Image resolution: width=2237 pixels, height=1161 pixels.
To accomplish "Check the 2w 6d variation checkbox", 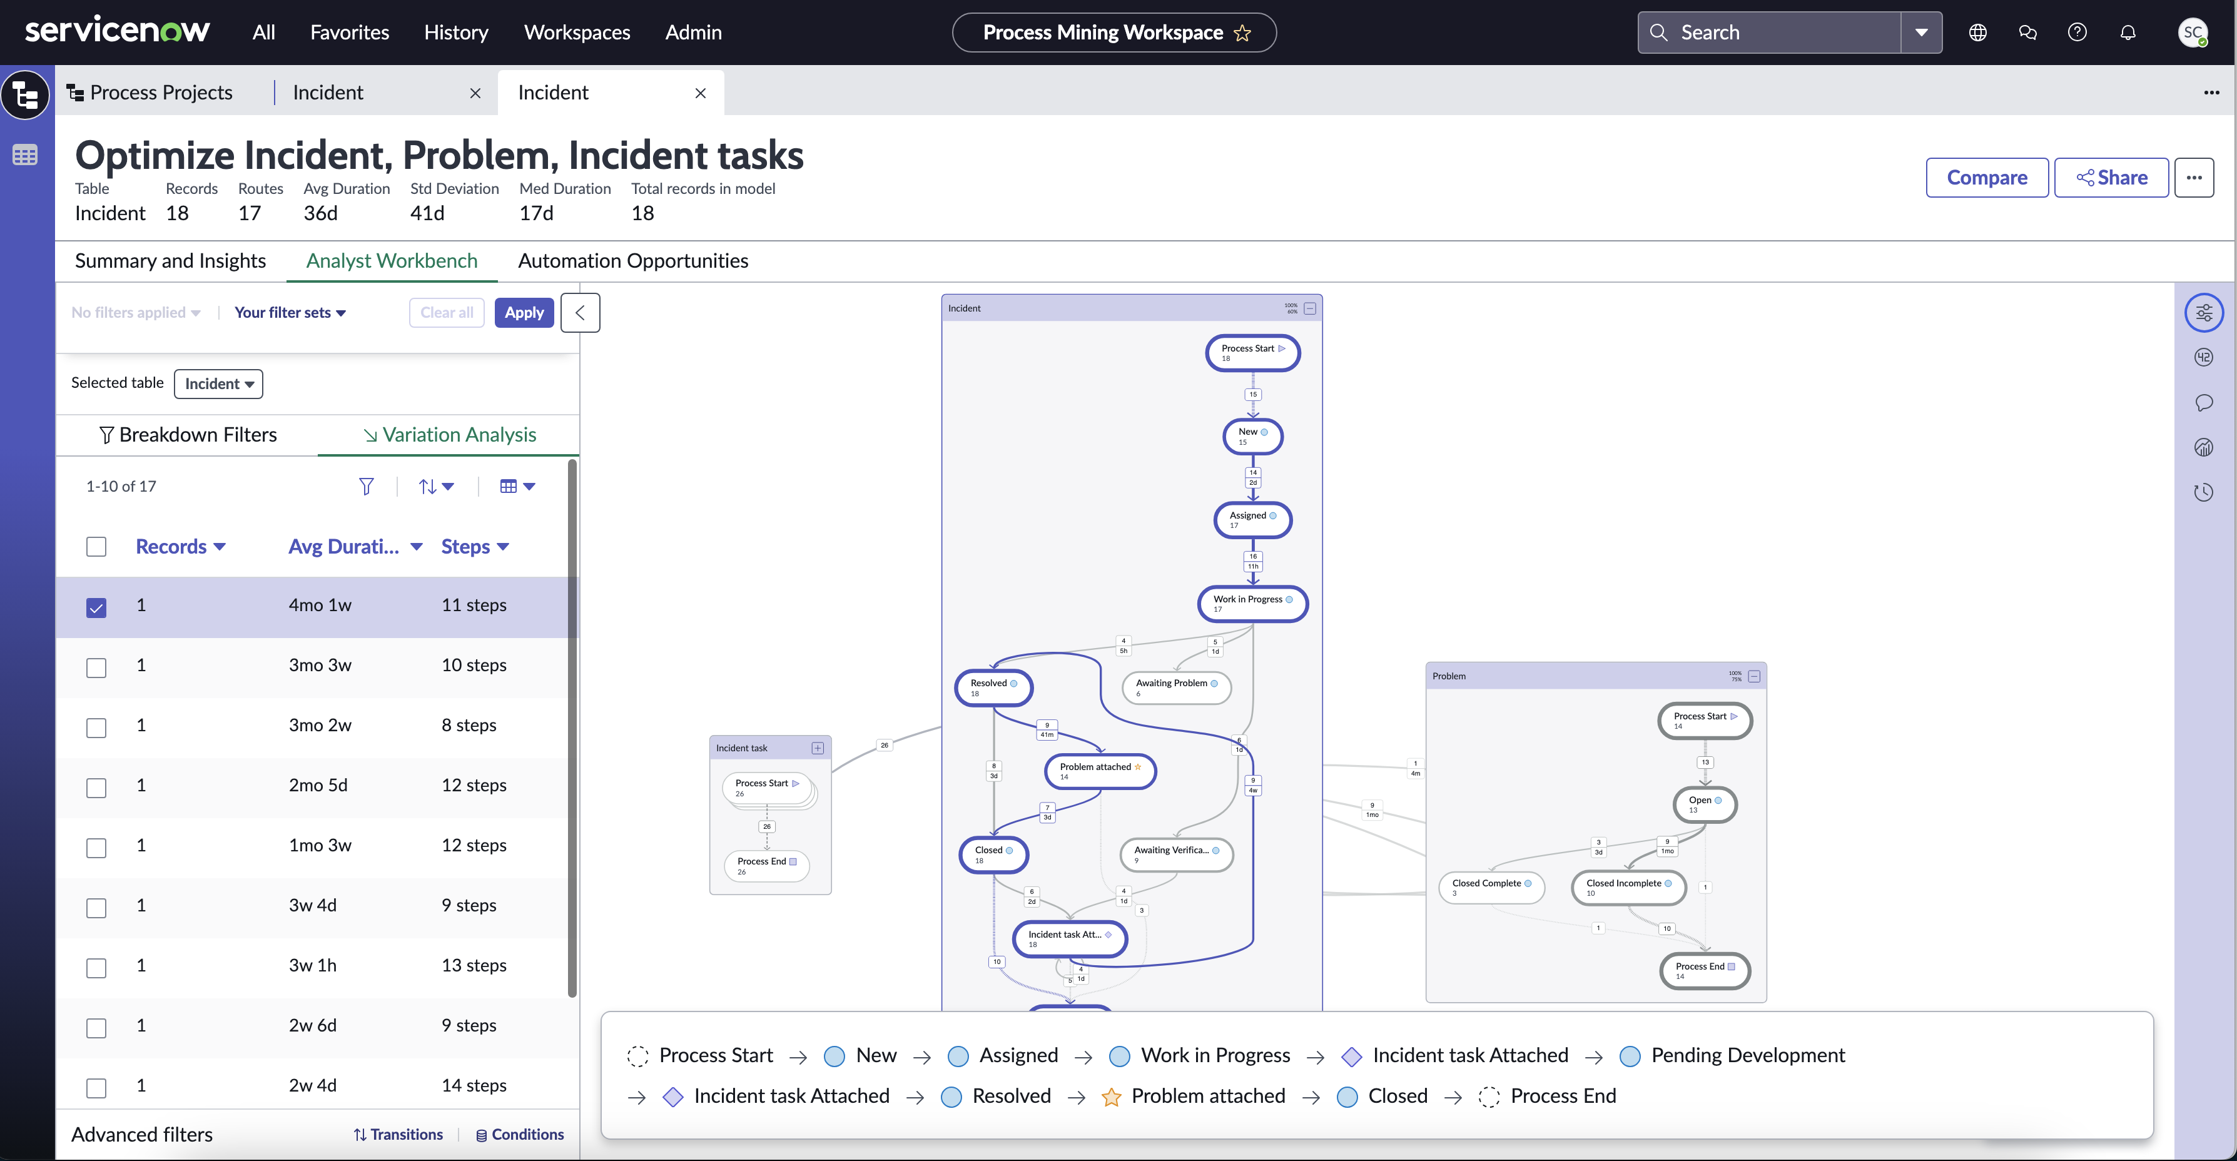I will [96, 1027].
